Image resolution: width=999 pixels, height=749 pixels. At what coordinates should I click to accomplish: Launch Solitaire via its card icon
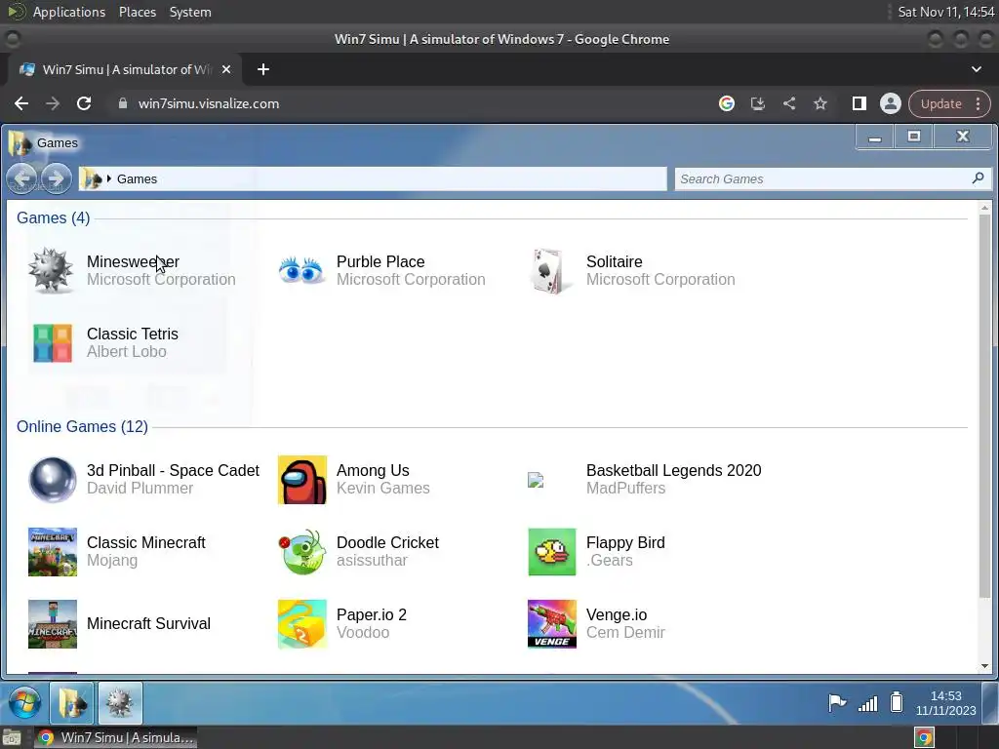pyautogui.click(x=548, y=271)
